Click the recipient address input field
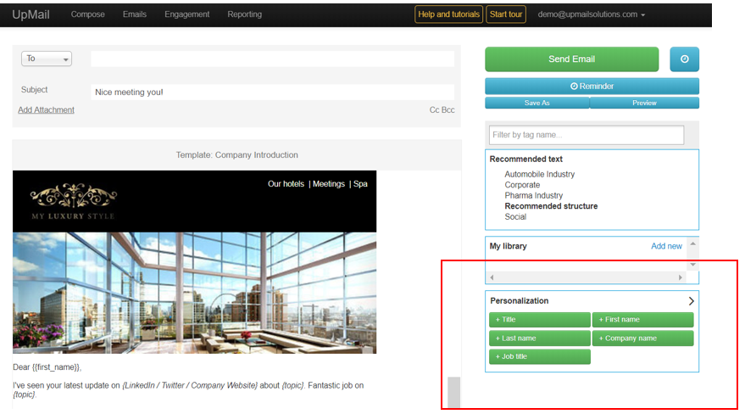Screen dimensions: 745x414 272,59
